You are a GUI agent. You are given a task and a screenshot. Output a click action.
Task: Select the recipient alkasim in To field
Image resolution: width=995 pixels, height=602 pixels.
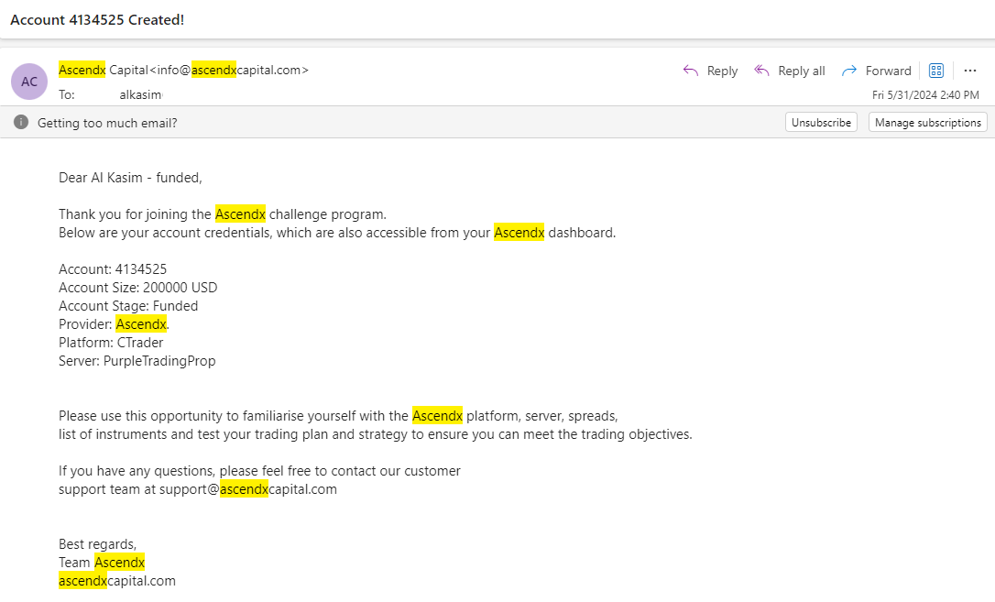(141, 94)
